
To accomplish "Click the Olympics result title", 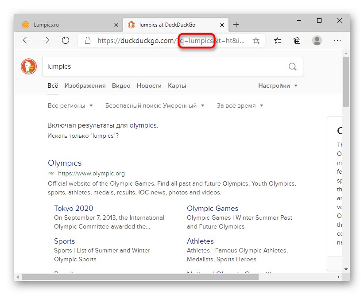I will 65,163.
